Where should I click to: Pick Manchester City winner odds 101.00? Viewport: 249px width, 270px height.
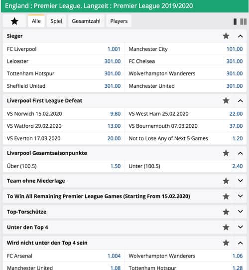(x=186, y=49)
